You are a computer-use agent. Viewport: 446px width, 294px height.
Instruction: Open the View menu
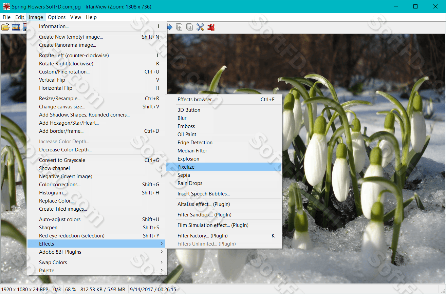point(76,17)
